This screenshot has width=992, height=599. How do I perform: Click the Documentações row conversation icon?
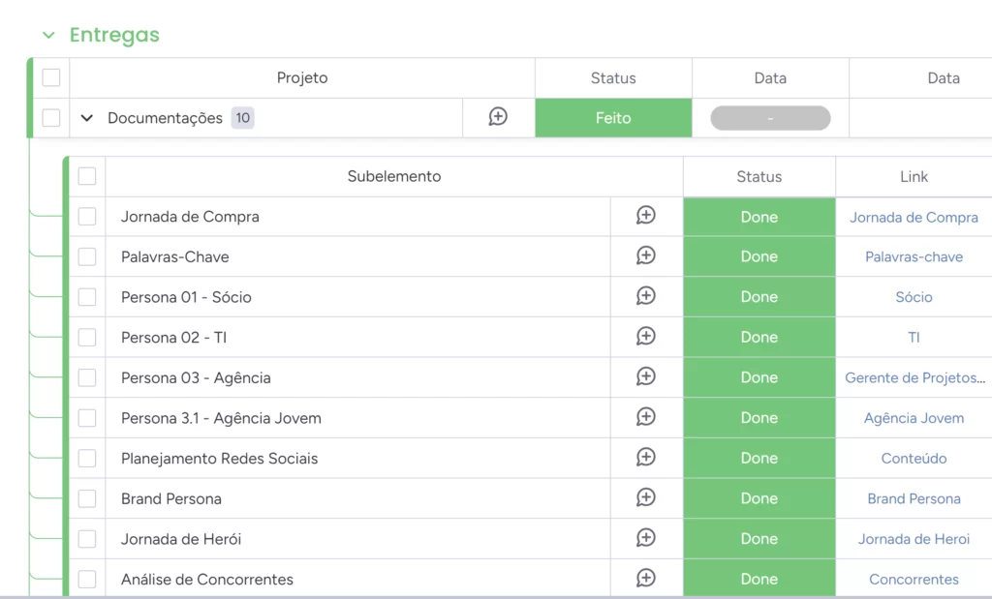point(498,117)
